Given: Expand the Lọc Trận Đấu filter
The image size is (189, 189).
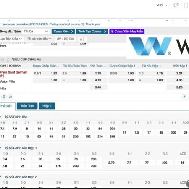Looking at the screenshot, I should click(x=11, y=39).
